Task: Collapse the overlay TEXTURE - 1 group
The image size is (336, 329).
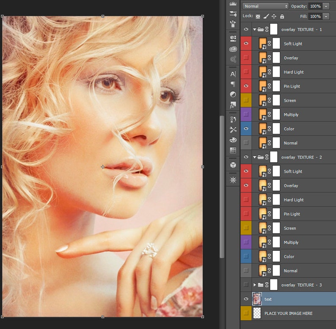Action: (x=255, y=29)
